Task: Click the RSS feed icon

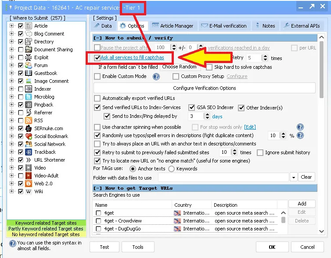Action: (29, 120)
